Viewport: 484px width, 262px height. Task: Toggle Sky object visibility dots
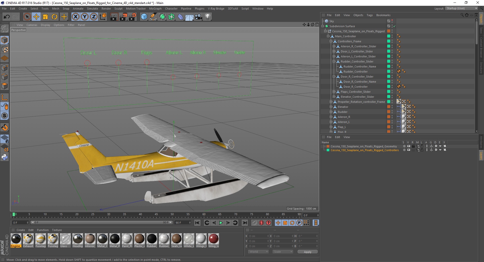(392, 21)
